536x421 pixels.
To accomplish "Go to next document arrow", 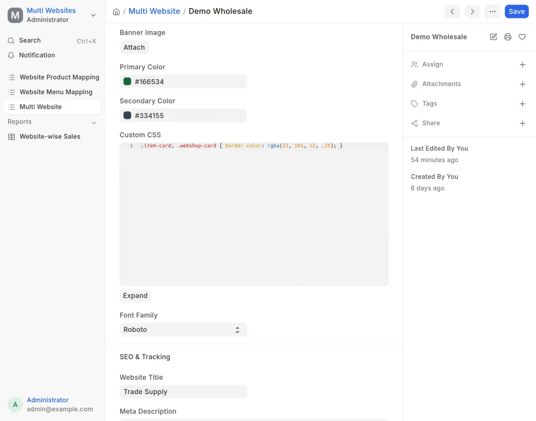I will [472, 12].
